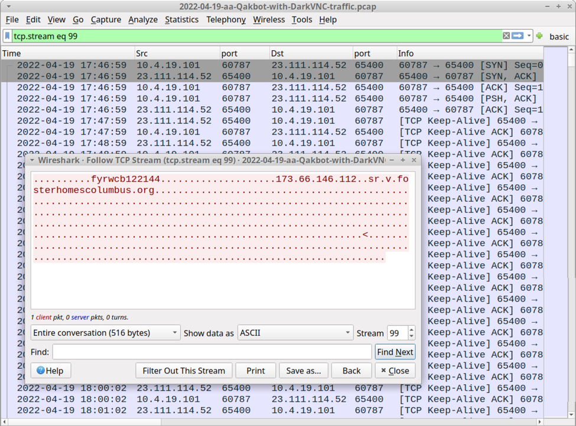Maximize the Follow TCP Stream dialog
The width and height of the screenshot is (576, 426).
tap(403, 160)
